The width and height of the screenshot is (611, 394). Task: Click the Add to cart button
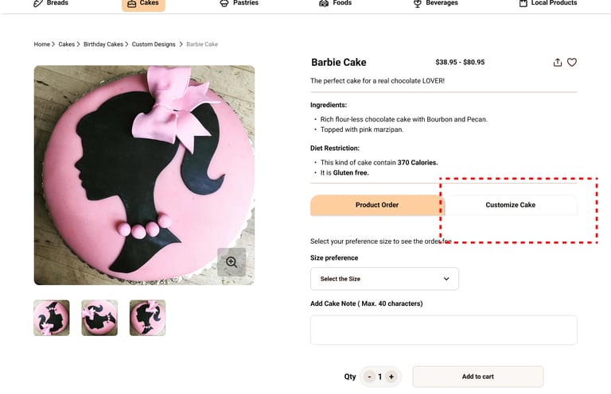point(477,377)
